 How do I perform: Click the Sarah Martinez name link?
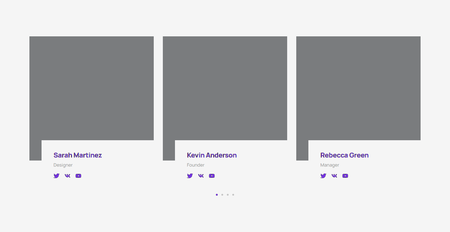(x=78, y=155)
